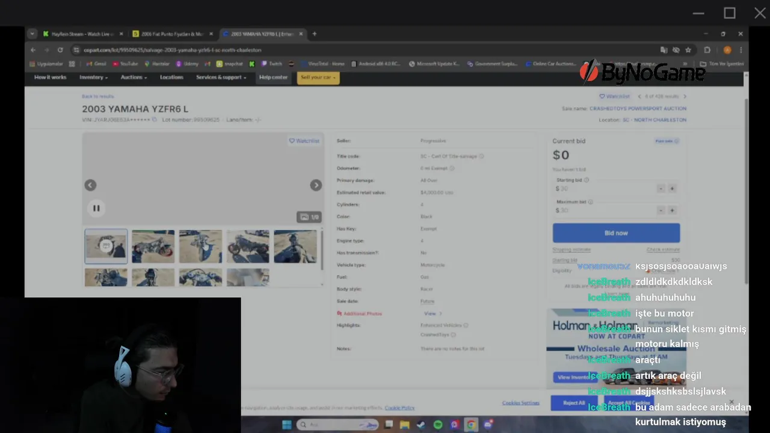This screenshot has height=433, width=770.
Task: Open the Additional Photos View link
Action: [433, 313]
